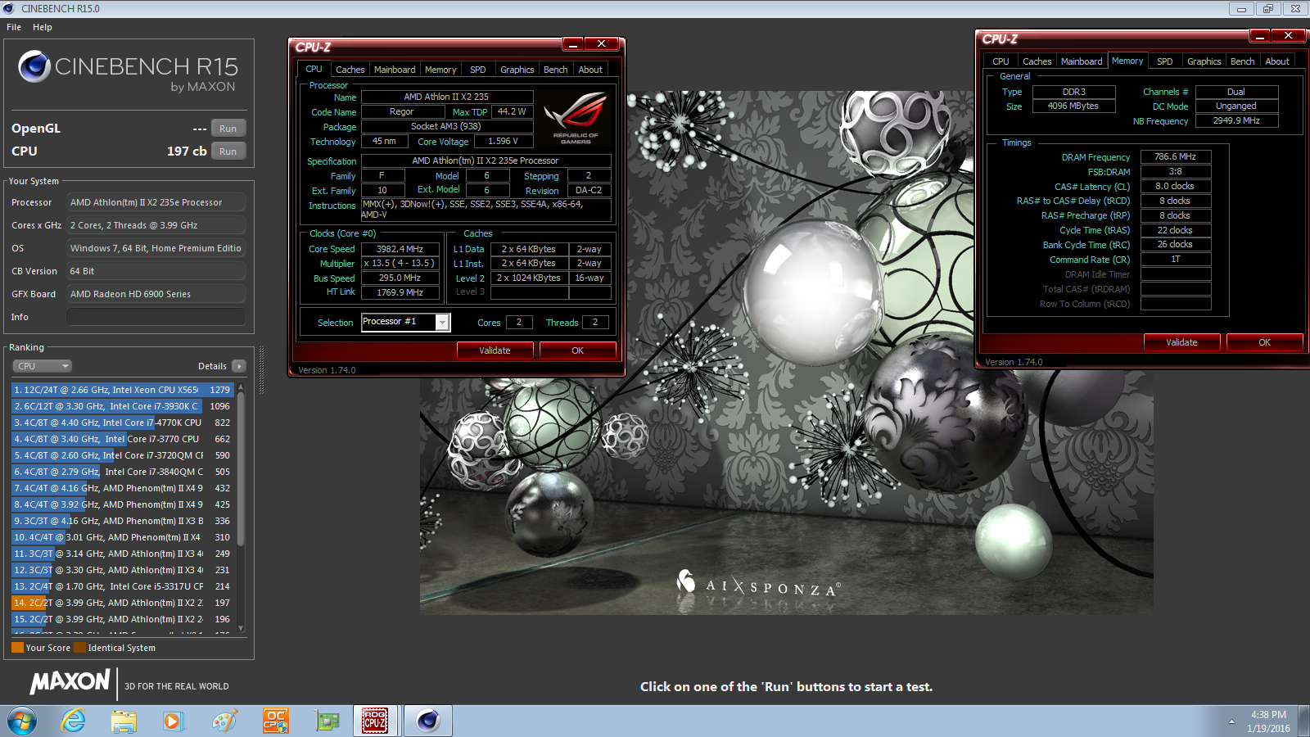The height and width of the screenshot is (737, 1310).
Task: Click Validate in left CPU-Z window
Action: [x=495, y=350]
